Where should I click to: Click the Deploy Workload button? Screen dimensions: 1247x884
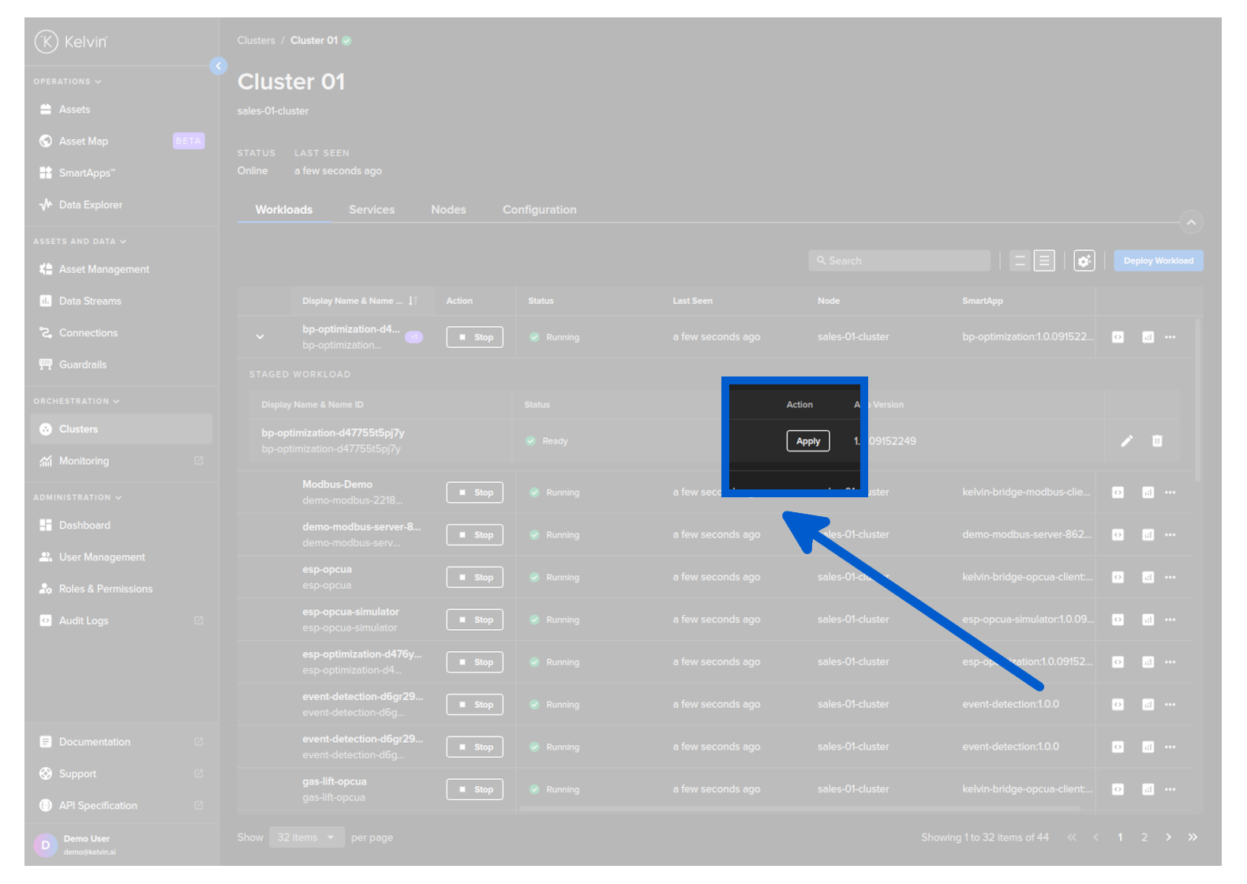1158,261
